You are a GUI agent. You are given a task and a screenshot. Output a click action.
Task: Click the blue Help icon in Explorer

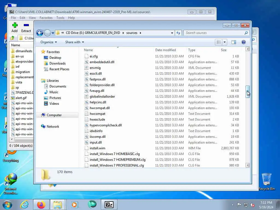244,42
